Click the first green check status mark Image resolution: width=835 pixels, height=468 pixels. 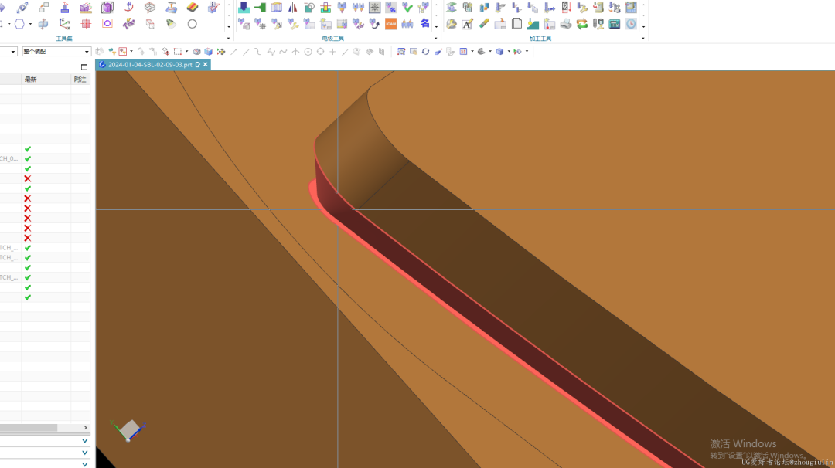point(28,148)
